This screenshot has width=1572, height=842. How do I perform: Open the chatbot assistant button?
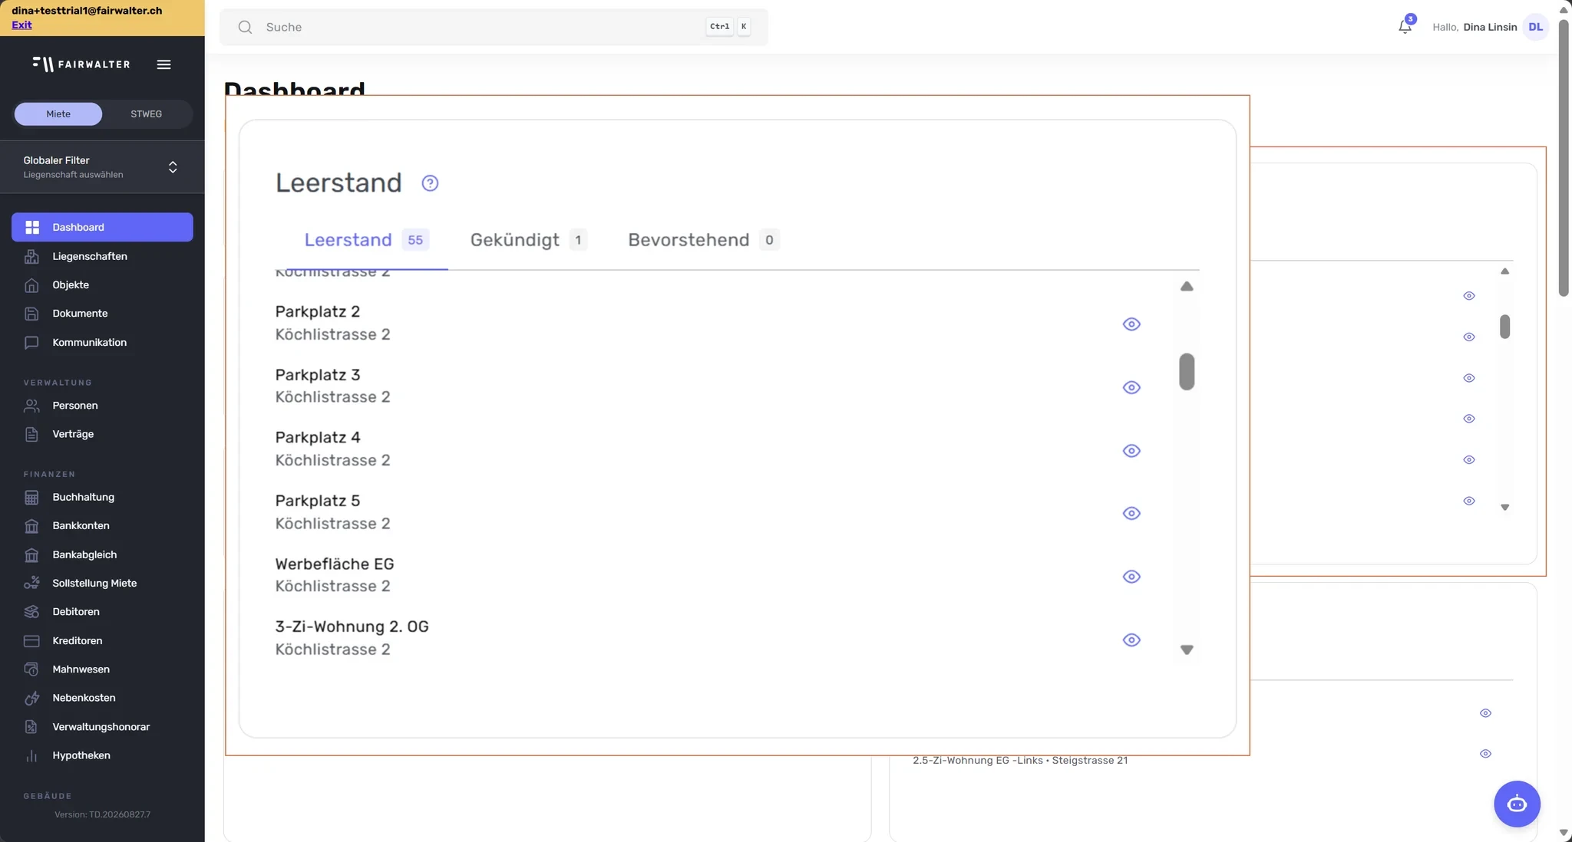1517,804
